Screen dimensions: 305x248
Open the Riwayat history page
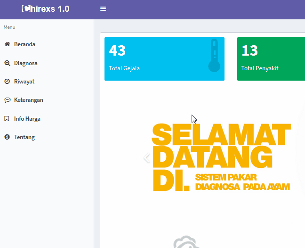[x=24, y=82]
